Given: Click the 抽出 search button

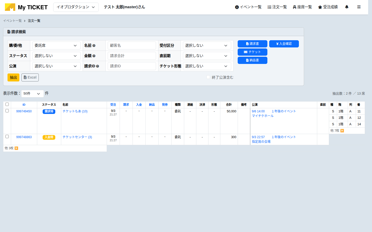Looking at the screenshot, I should coord(13,77).
